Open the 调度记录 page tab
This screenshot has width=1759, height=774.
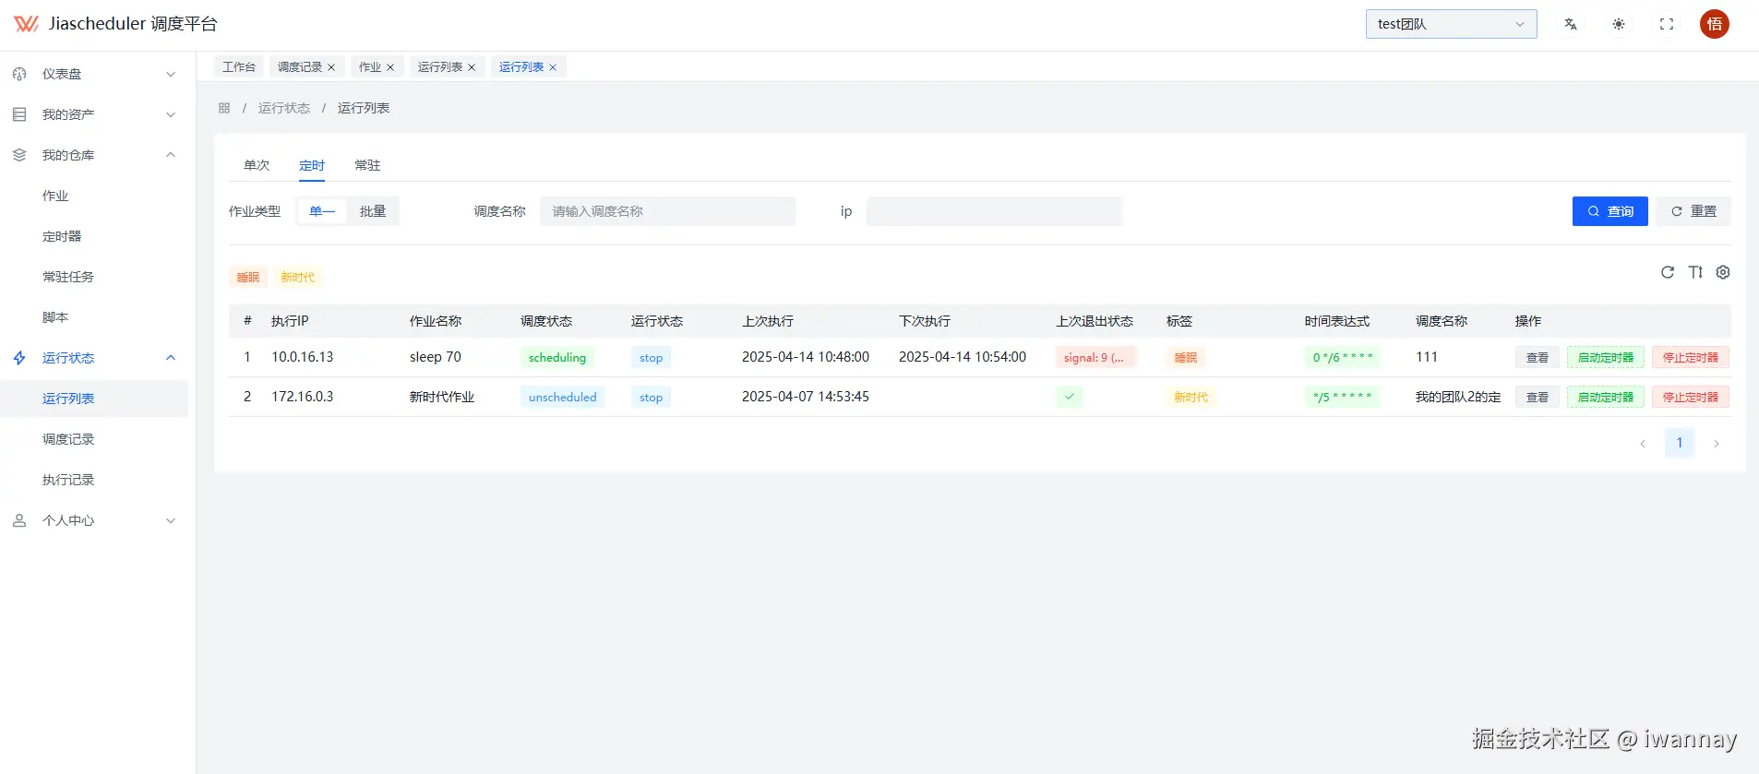point(300,67)
